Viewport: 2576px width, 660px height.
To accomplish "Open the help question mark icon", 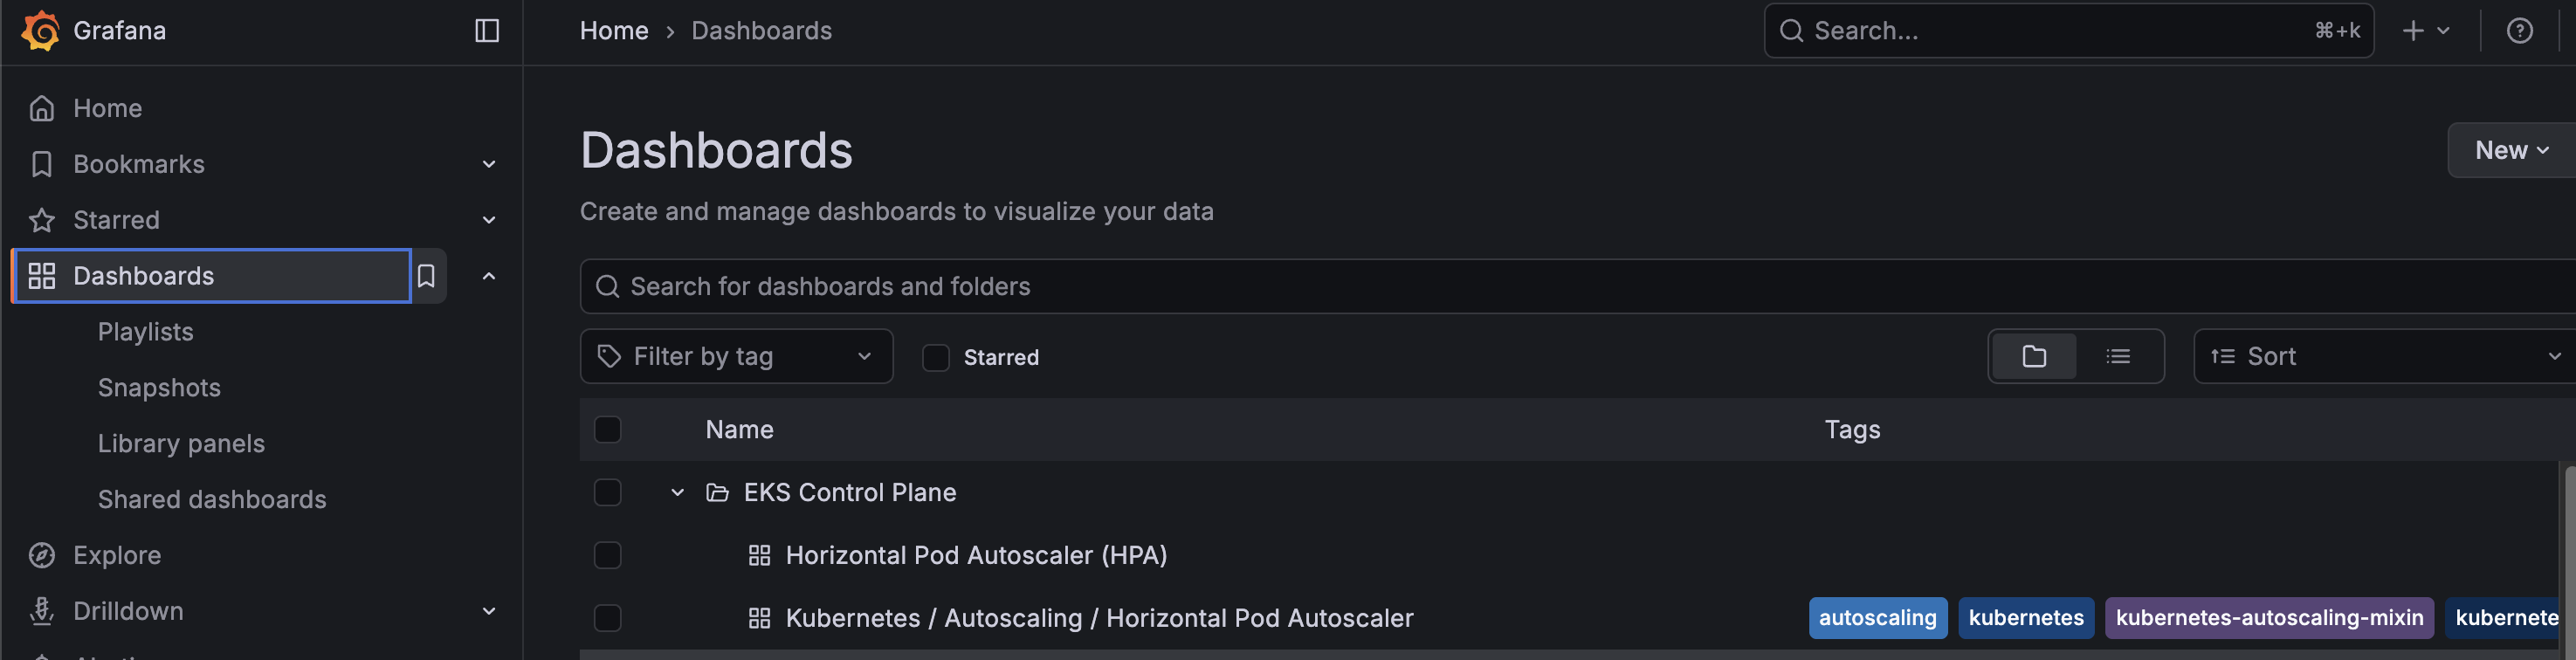I will (2519, 31).
